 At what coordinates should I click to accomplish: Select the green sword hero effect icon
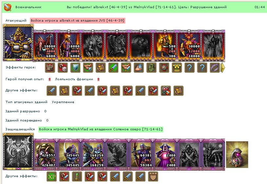(113, 67)
